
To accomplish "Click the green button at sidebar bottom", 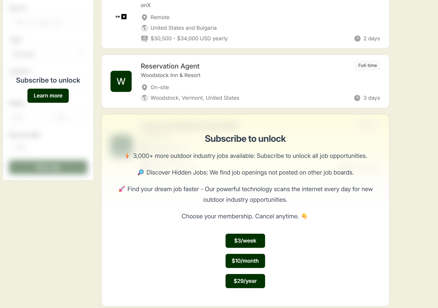I will click(48, 167).
